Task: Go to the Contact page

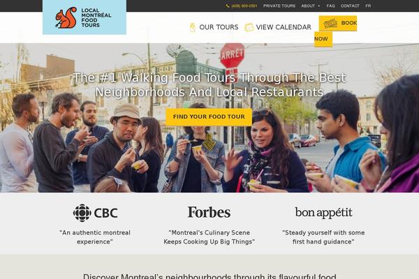Action: pyautogui.click(x=350, y=6)
